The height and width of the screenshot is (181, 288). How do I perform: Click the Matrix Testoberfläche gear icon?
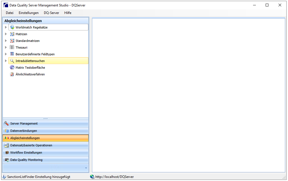coord(12,67)
